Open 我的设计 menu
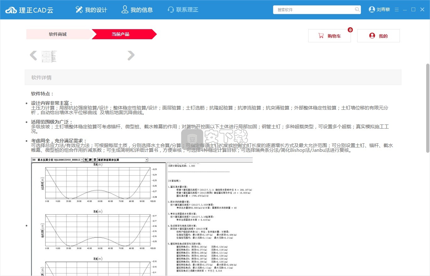 point(91,10)
